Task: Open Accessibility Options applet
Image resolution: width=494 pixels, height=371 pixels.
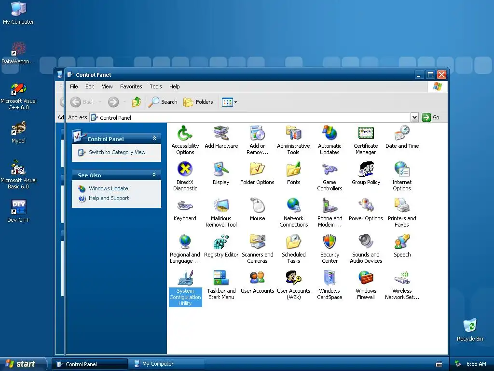Action: coord(185,140)
